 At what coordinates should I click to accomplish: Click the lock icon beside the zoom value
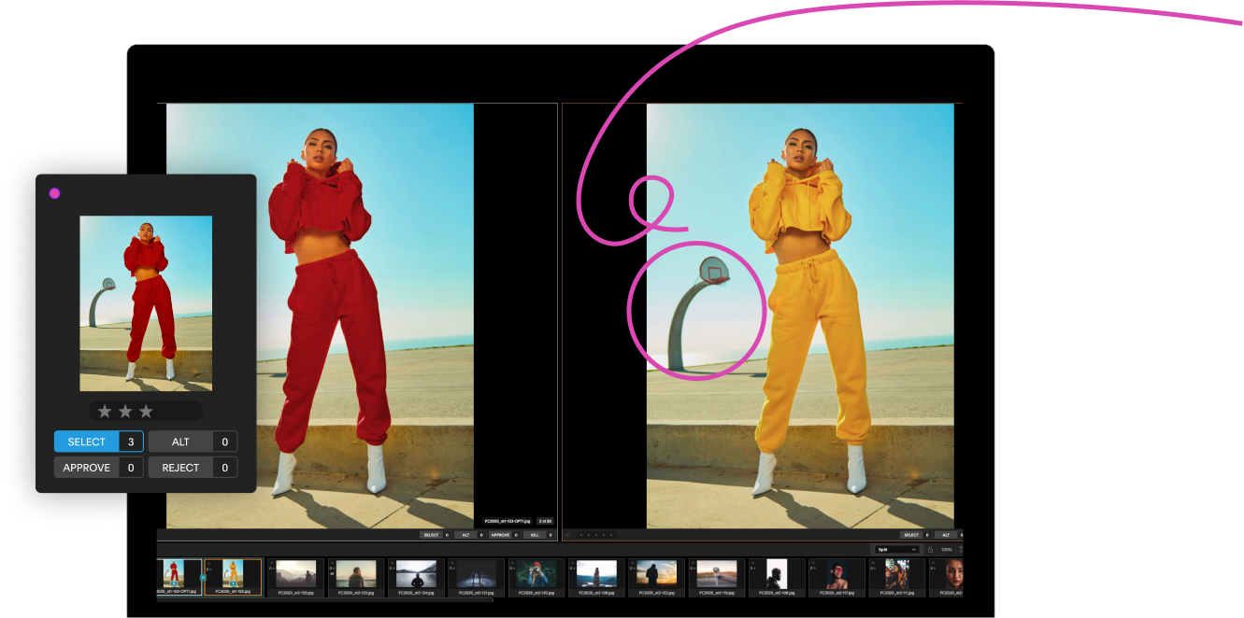pyautogui.click(x=930, y=550)
